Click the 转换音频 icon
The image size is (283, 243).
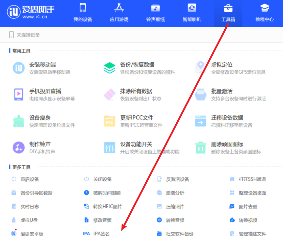click(159, 220)
